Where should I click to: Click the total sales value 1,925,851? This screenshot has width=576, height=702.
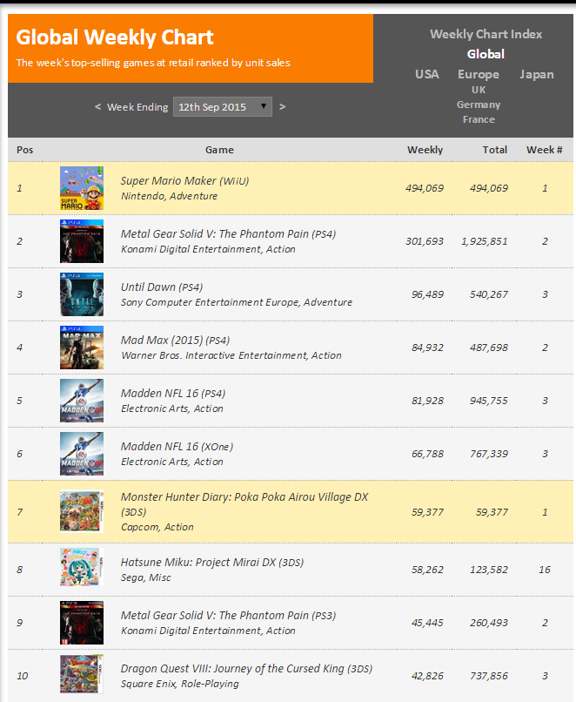click(x=485, y=242)
